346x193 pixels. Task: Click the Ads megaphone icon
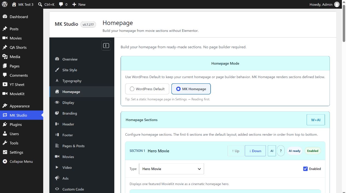(x=57, y=178)
